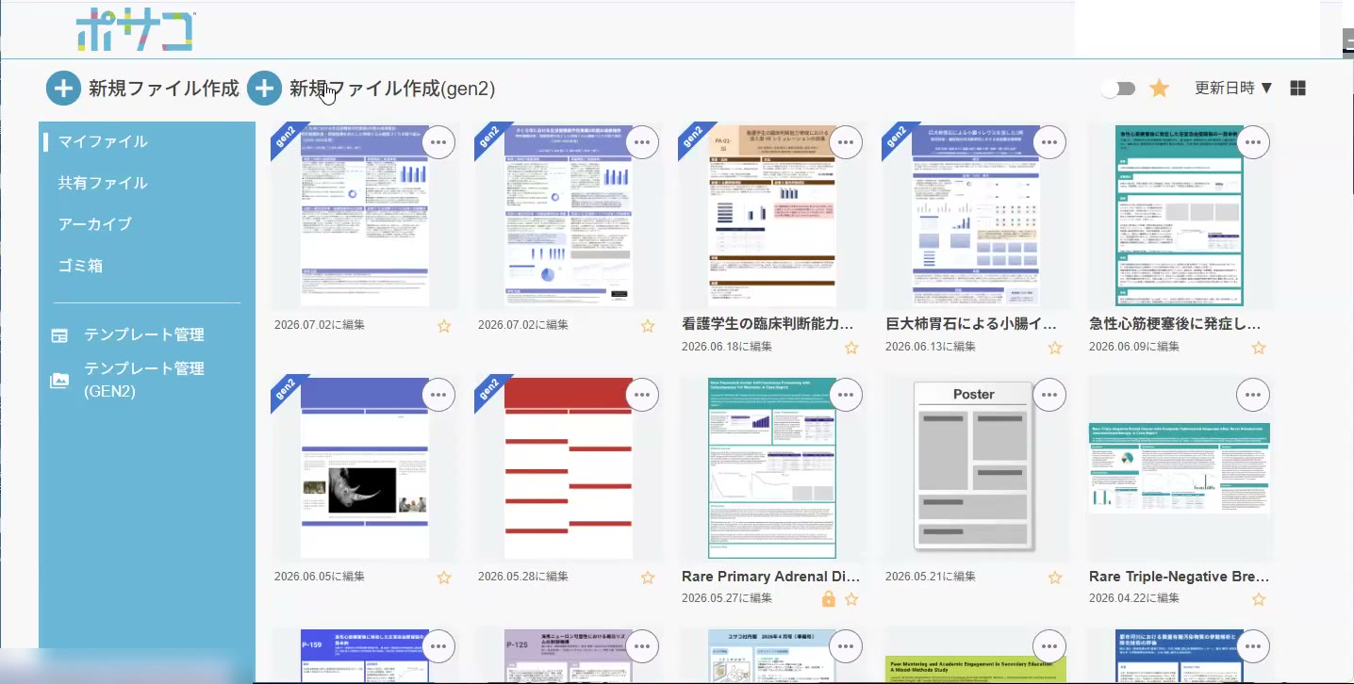Click the plus icon for 新規ファイル作成
This screenshot has height=684, width=1354.
click(63, 89)
